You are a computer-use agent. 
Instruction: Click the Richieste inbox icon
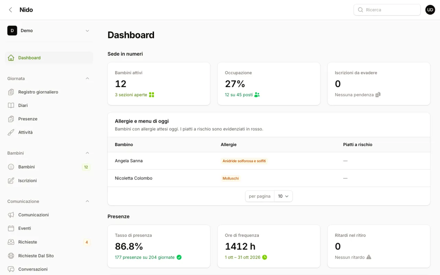(11, 242)
